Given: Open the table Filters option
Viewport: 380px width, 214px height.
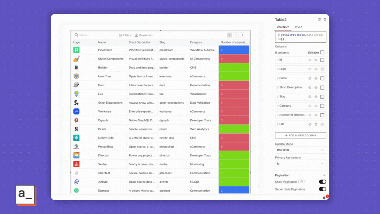Looking at the screenshot, I should tap(125, 35).
